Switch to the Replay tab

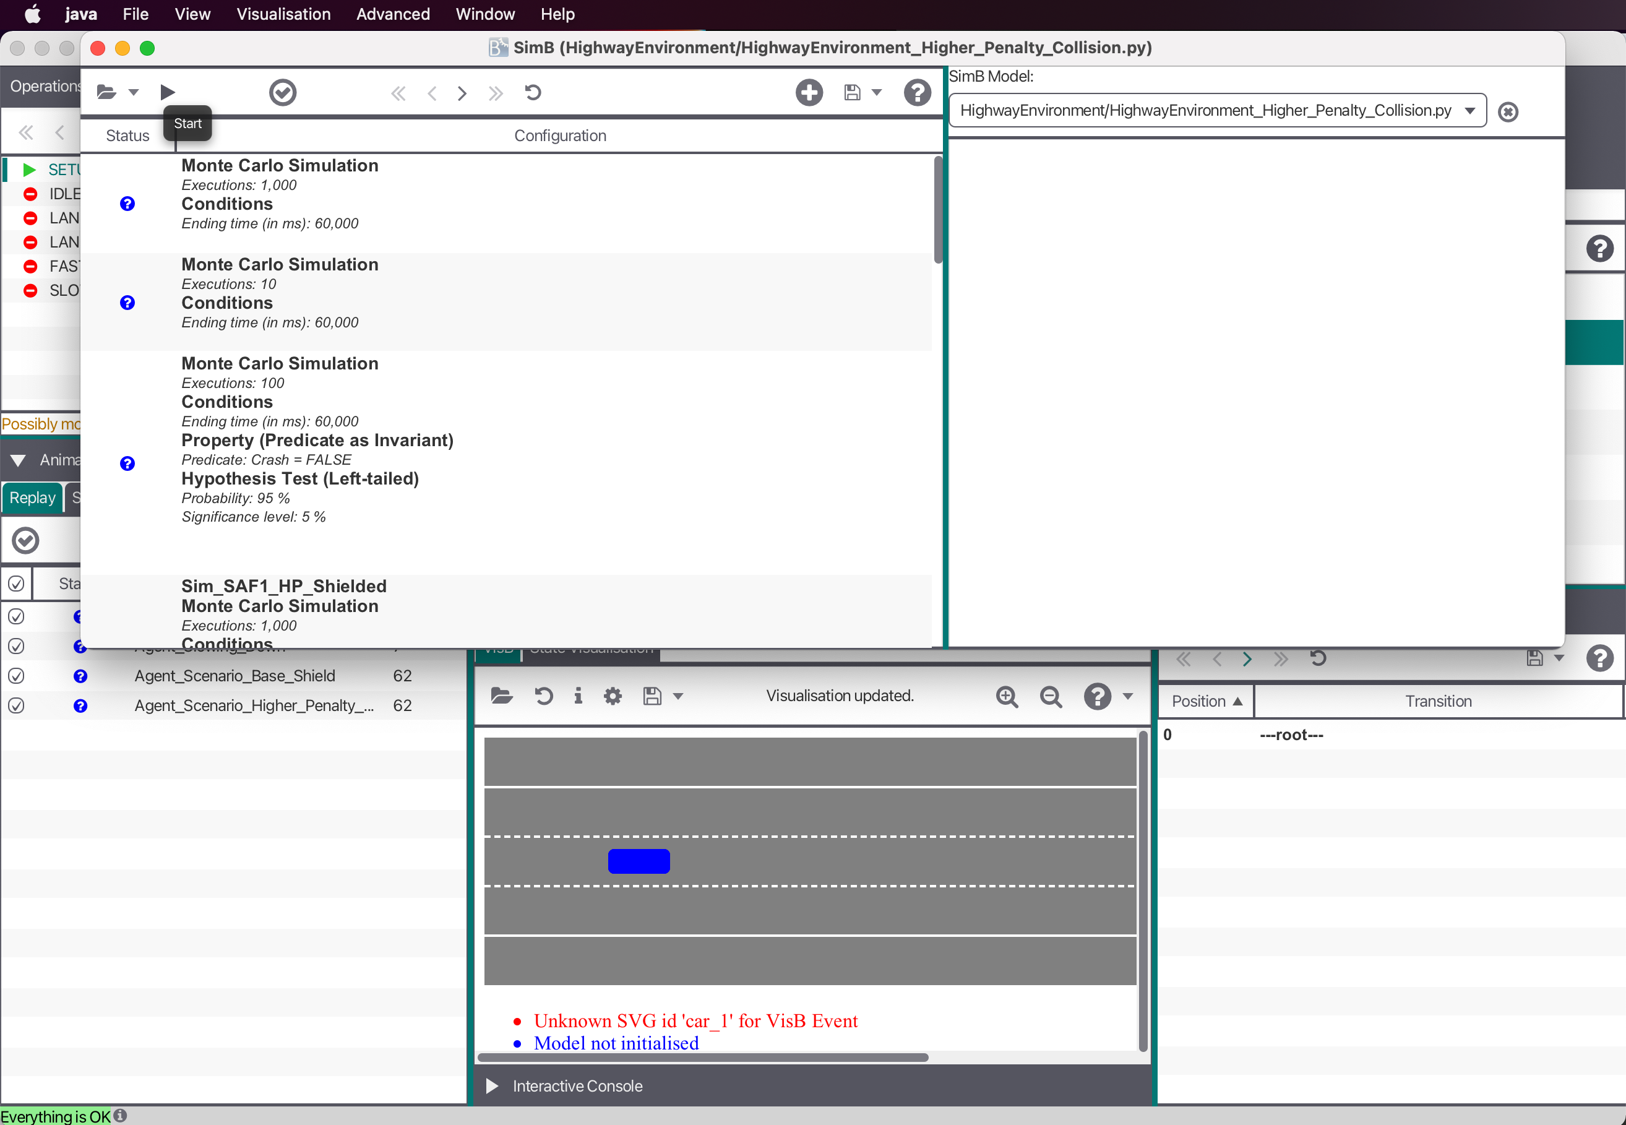(32, 498)
